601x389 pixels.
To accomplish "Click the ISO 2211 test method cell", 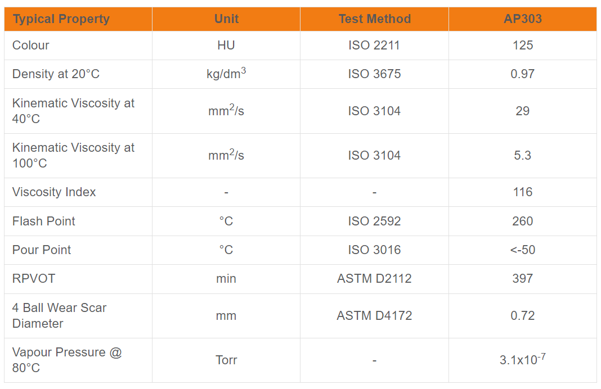I will 374,46.
